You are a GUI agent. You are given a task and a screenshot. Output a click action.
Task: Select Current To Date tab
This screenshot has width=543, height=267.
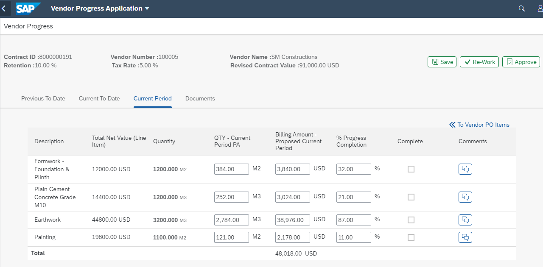[99, 98]
